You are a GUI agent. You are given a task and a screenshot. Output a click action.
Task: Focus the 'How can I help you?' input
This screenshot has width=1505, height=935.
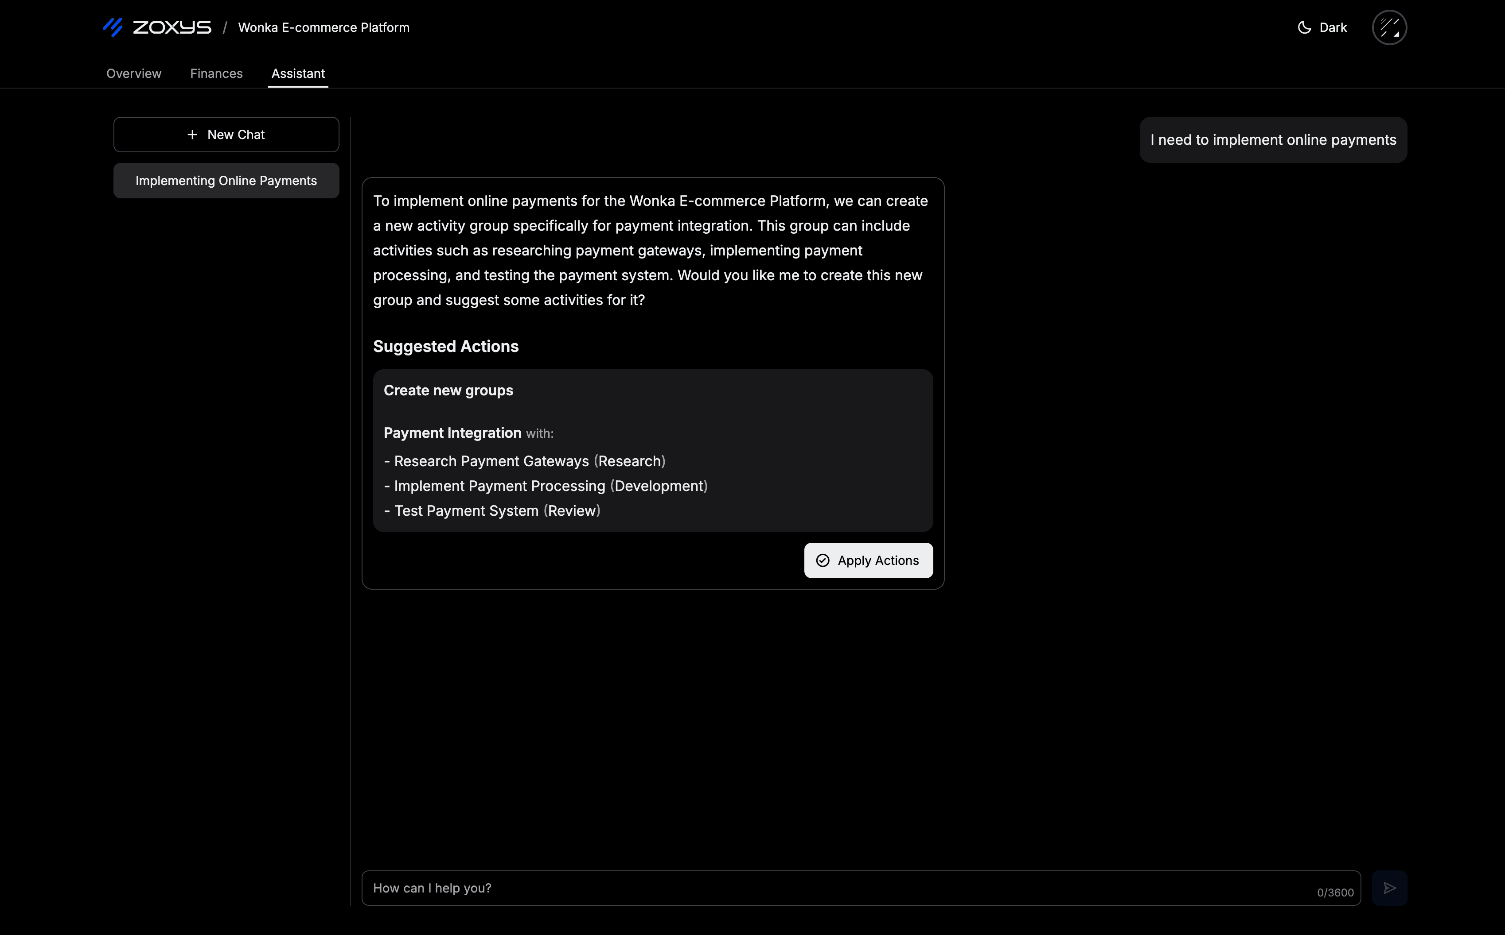pyautogui.click(x=861, y=888)
